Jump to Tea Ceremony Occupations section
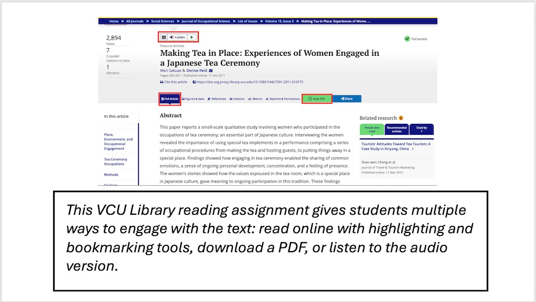The height and width of the screenshot is (302, 536). point(116,162)
